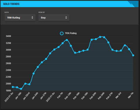Click the up-down arrows on TRN Rating selector

tap(32, 18)
